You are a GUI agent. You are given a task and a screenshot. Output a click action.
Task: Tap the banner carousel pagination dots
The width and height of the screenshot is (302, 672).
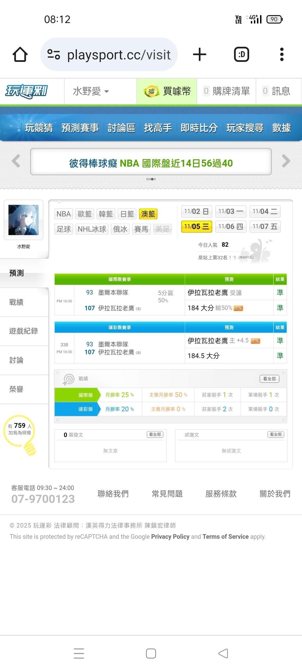[151, 179]
